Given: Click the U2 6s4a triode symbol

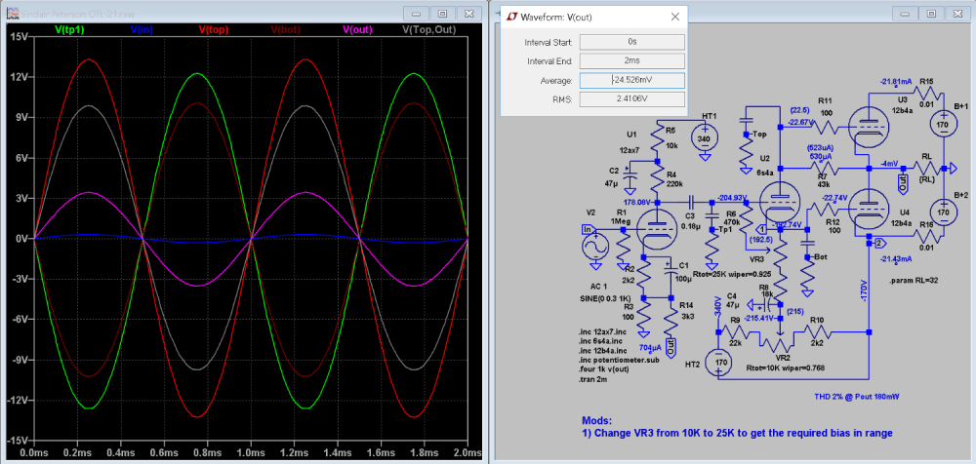Looking at the screenshot, I should click(x=781, y=200).
